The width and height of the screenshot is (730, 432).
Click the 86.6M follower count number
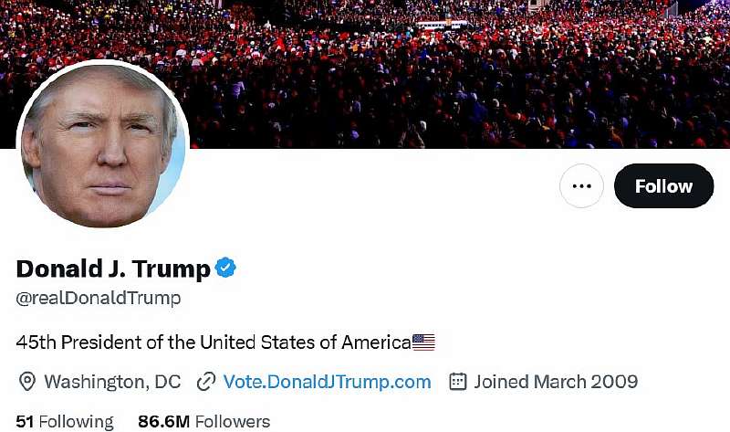pos(163,421)
